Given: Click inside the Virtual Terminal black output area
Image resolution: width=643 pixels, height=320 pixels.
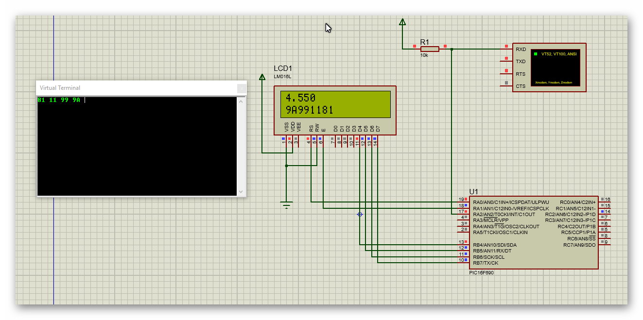Looking at the screenshot, I should tap(136, 146).
